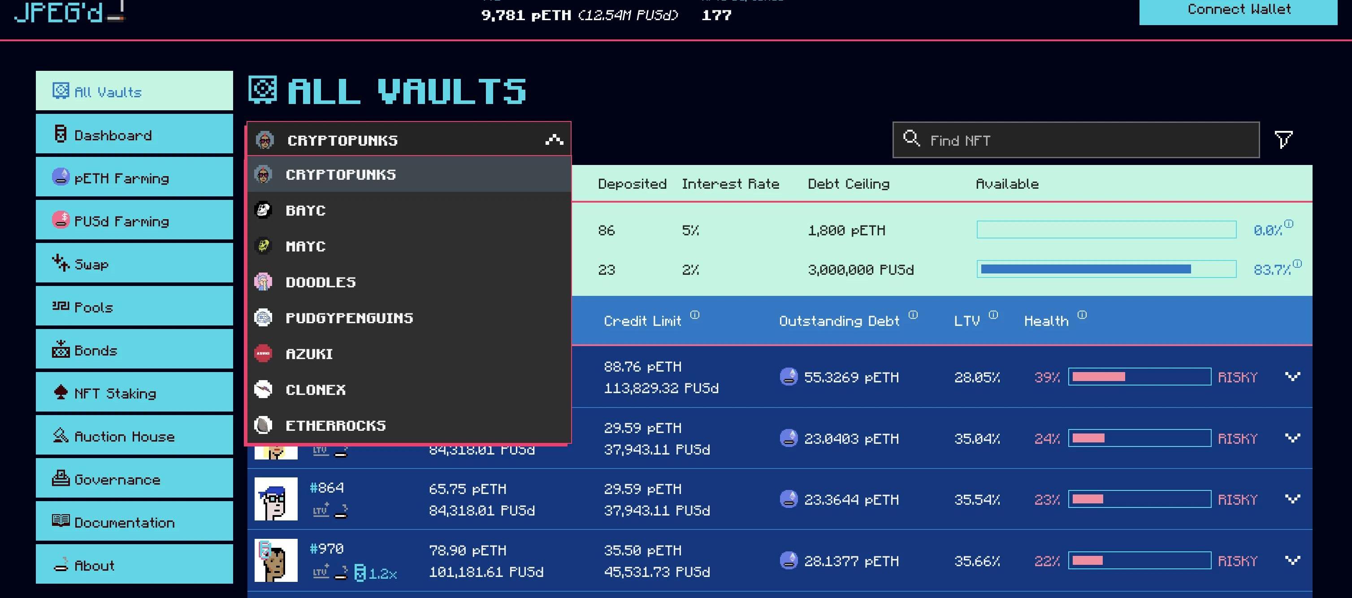Click the JPEG'd logo
This screenshot has width=1352, height=598.
pyautogui.click(x=69, y=12)
